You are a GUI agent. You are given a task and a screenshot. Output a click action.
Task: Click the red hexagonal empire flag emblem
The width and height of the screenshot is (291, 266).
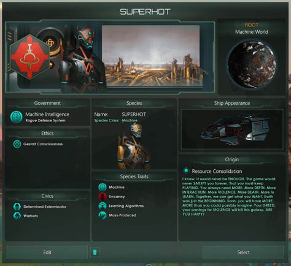(x=30, y=57)
